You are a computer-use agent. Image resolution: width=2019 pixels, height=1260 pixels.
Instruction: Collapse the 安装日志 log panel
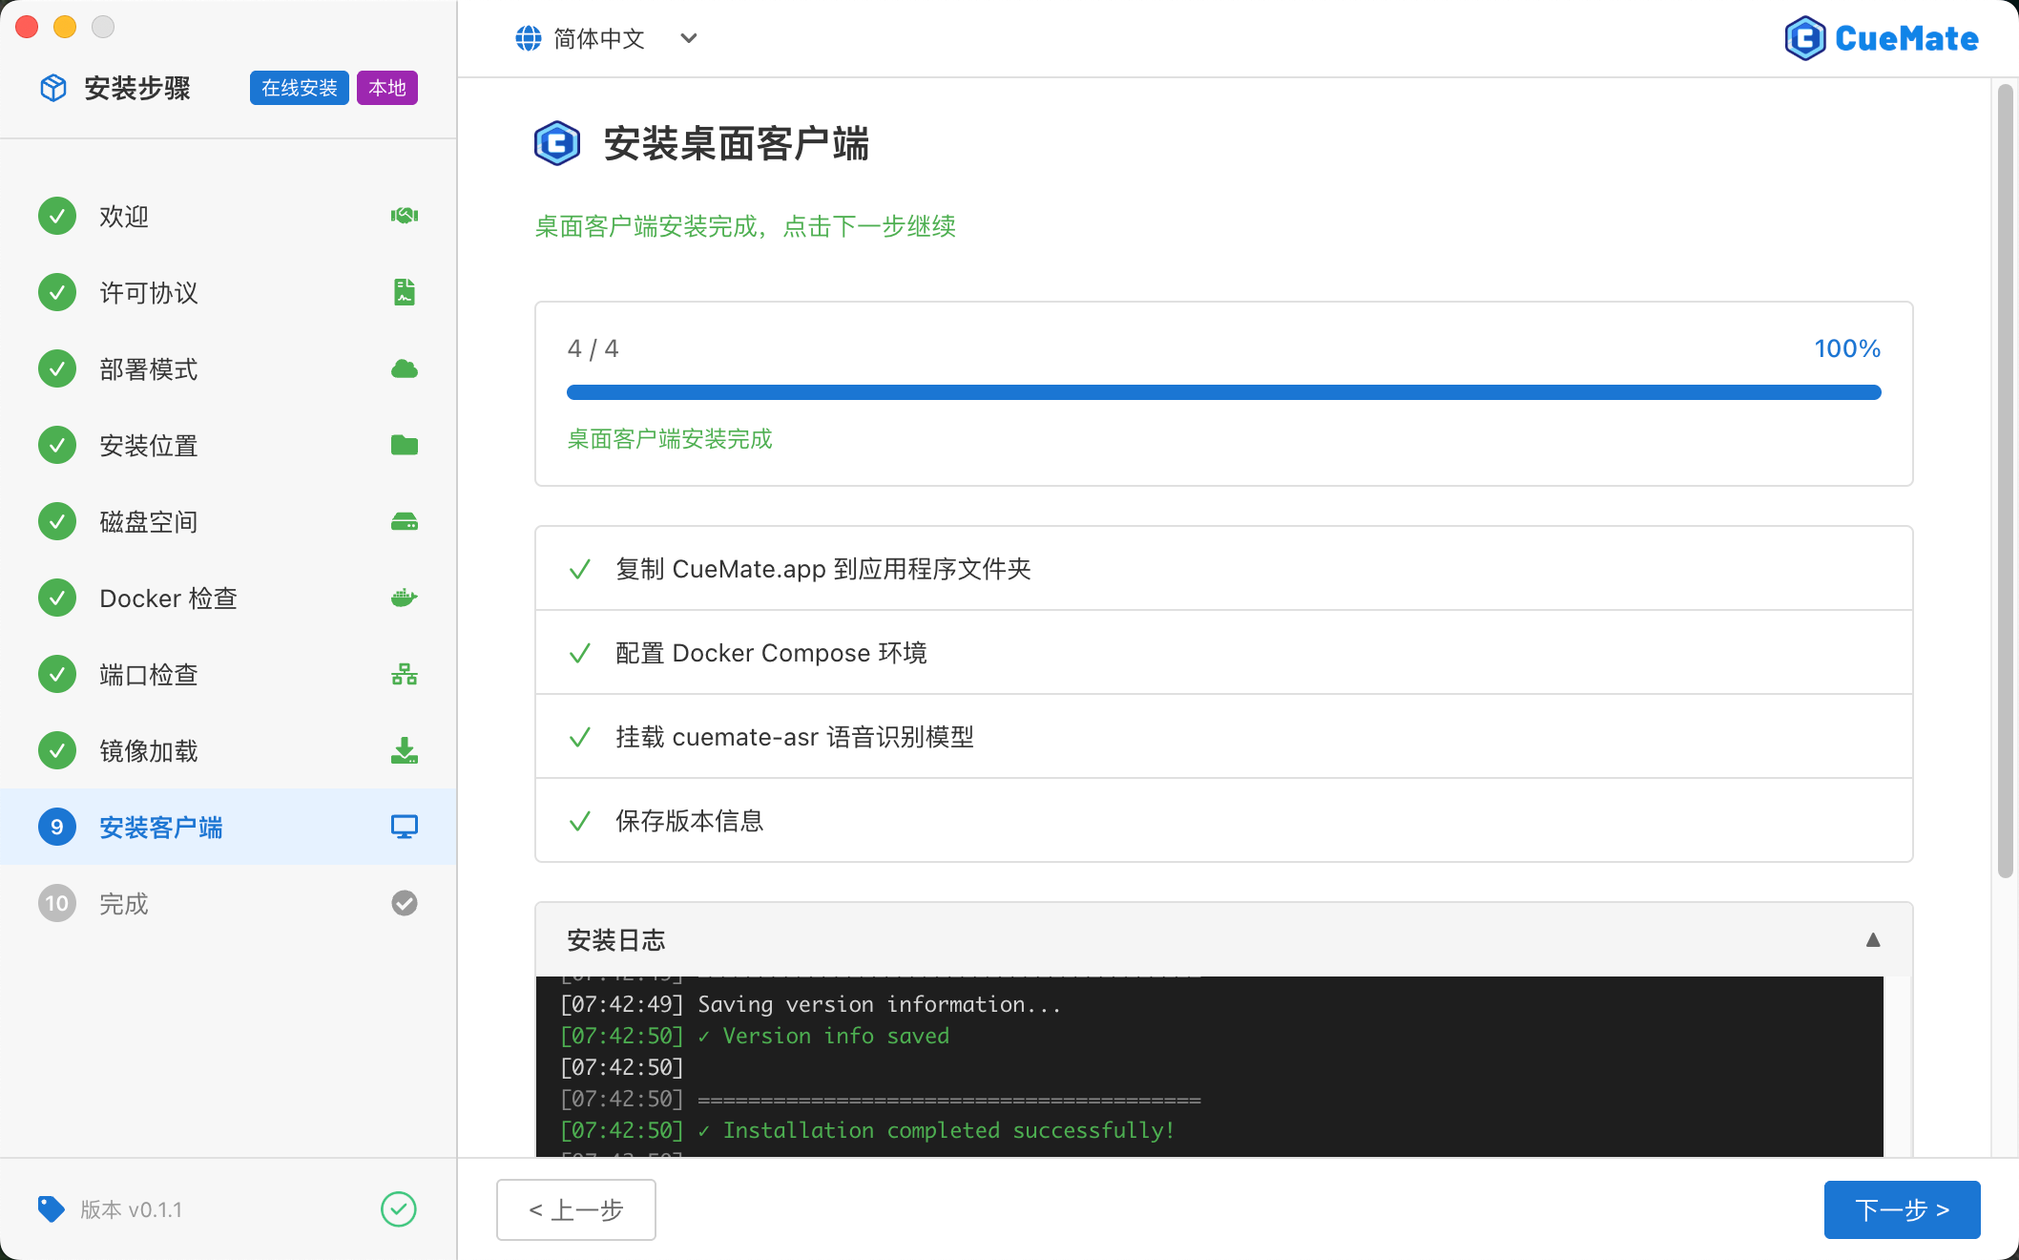(x=1873, y=940)
